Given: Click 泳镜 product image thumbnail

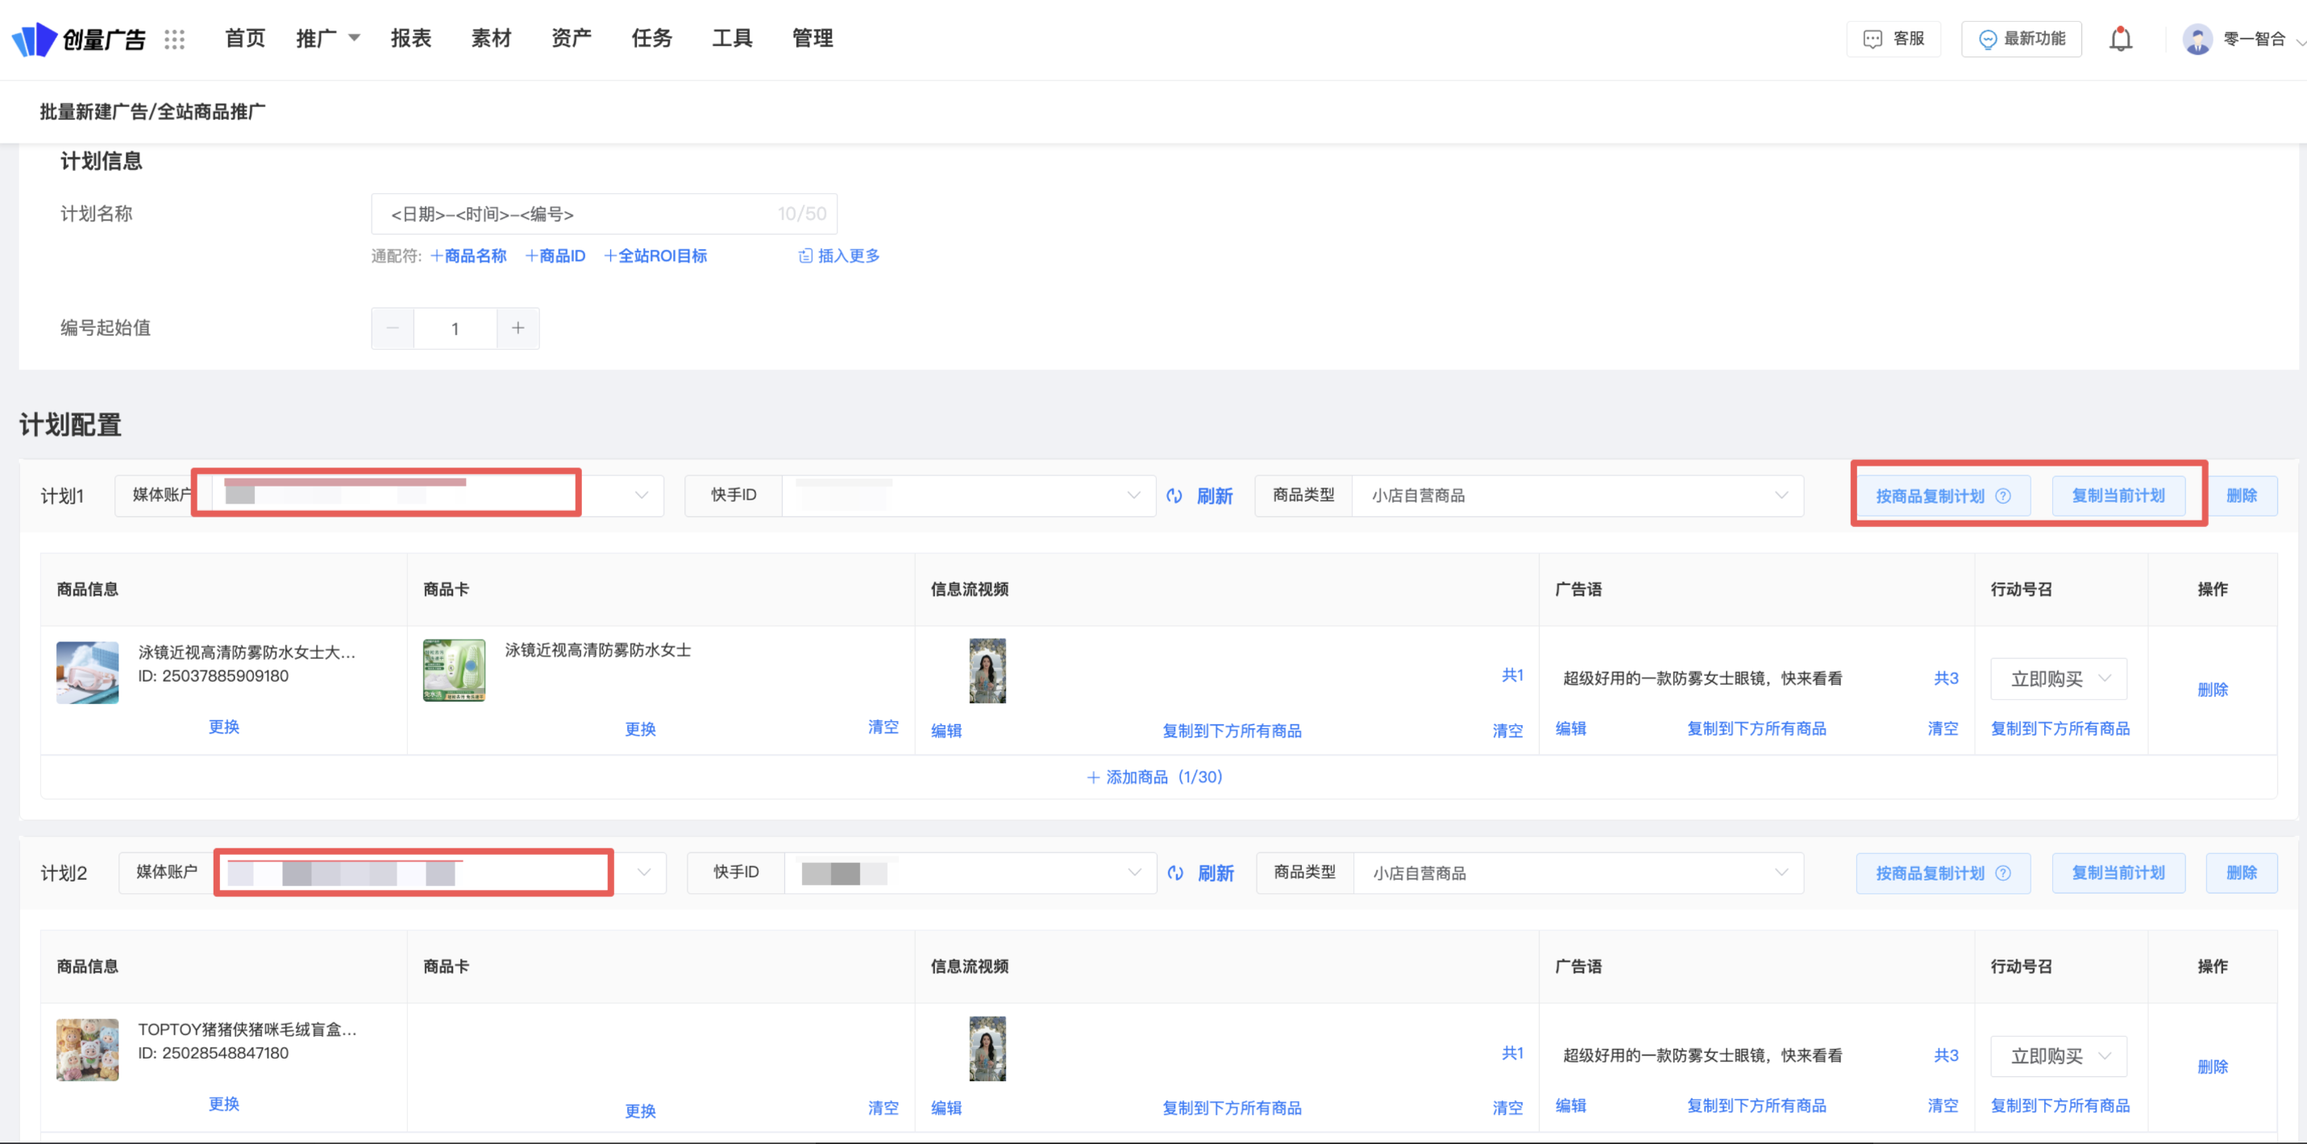Looking at the screenshot, I should [x=87, y=672].
